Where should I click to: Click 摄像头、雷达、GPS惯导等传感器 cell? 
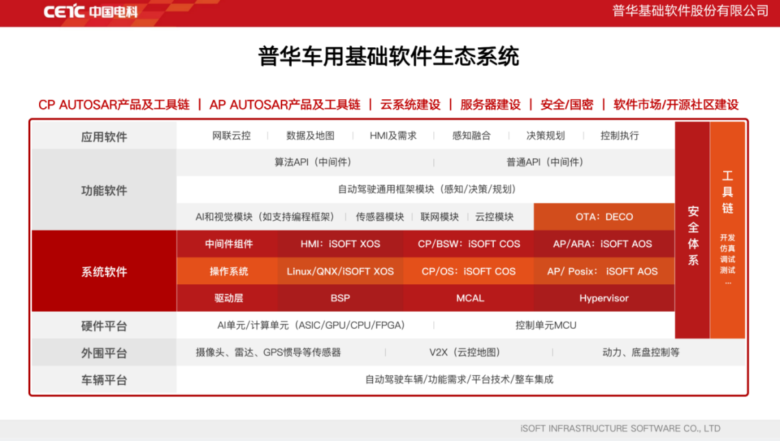tap(268, 353)
